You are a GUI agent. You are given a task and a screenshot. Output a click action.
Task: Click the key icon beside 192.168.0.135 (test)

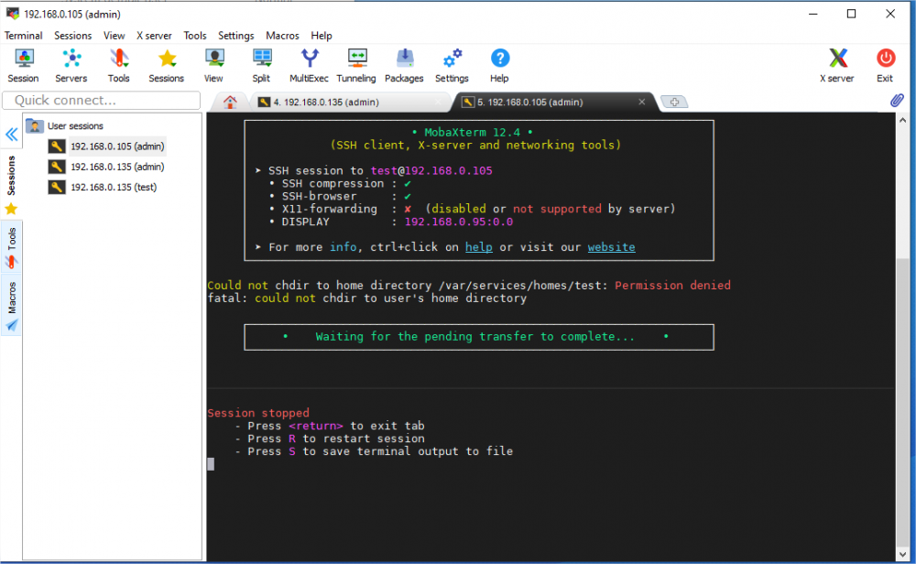57,188
